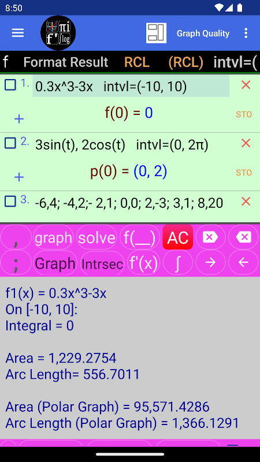Open the three-dot overflow menu
Screen dimensions: 260x462
pos(246,33)
